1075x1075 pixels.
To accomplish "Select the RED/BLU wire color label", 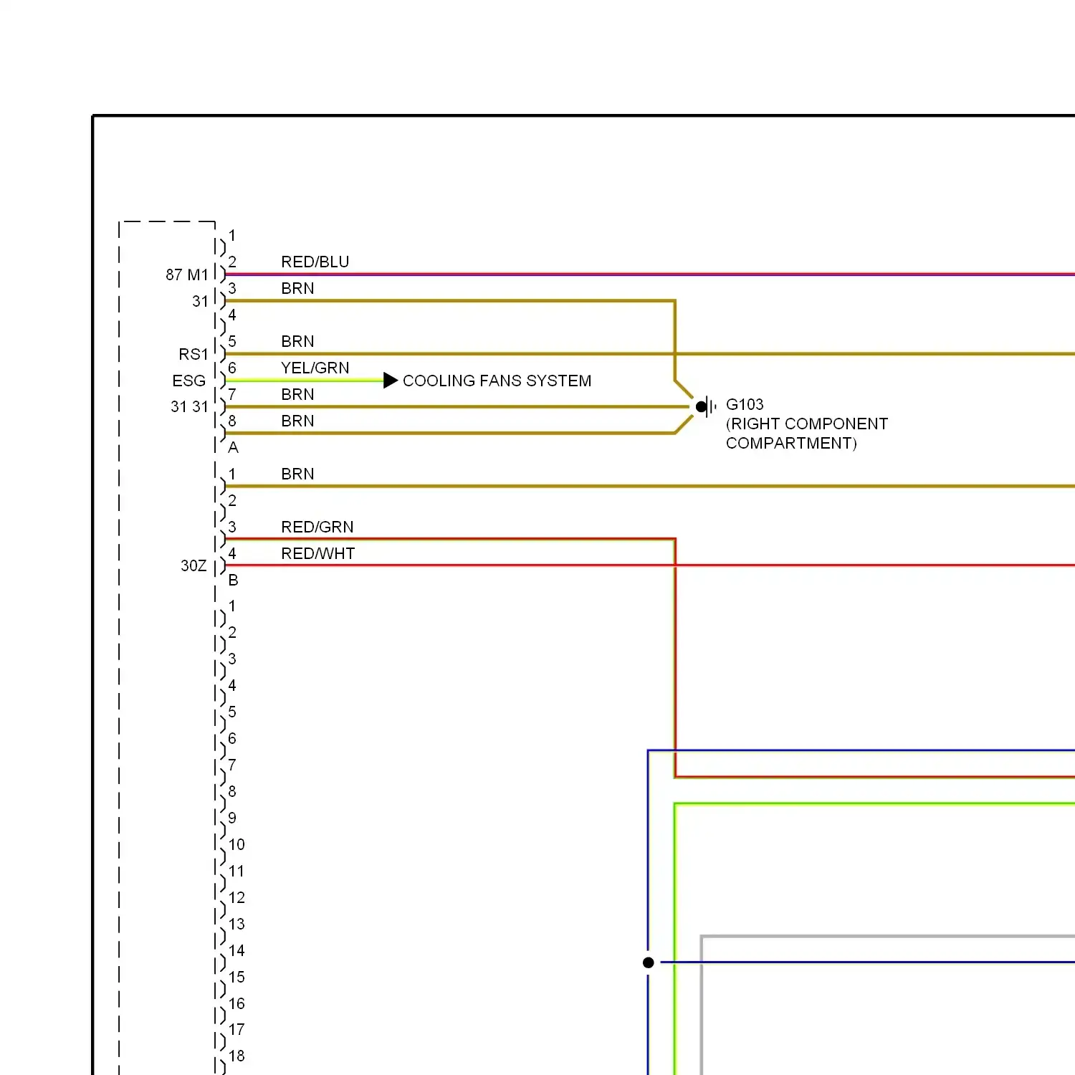I will 315,262.
